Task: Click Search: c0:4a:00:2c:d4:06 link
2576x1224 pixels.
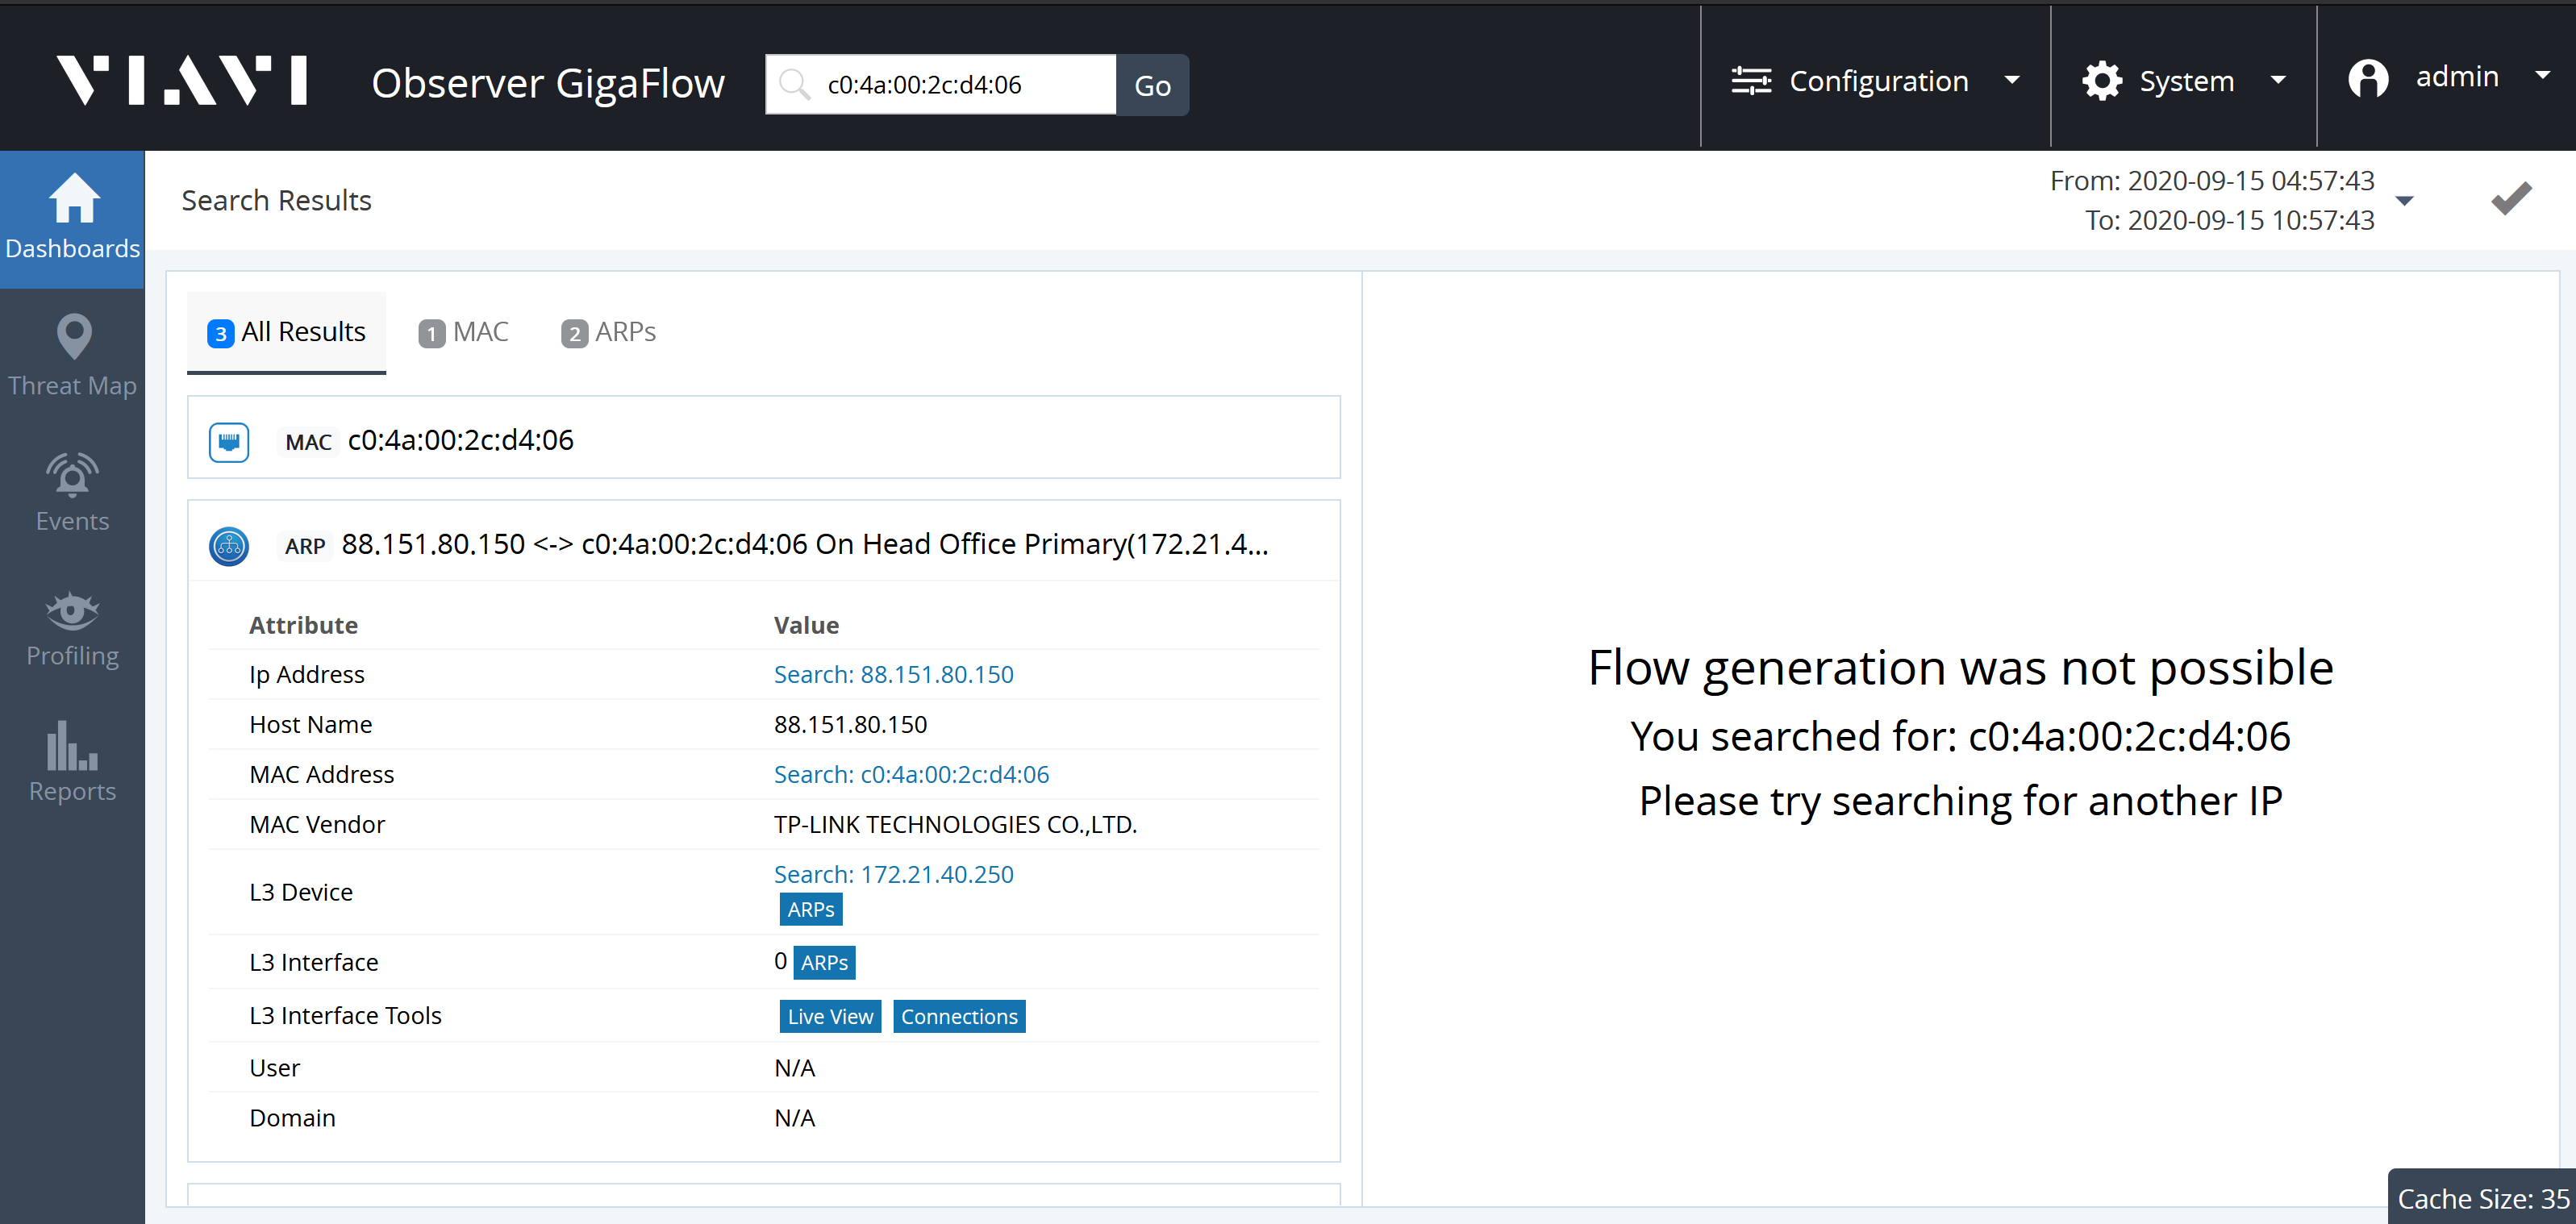Action: coord(911,775)
